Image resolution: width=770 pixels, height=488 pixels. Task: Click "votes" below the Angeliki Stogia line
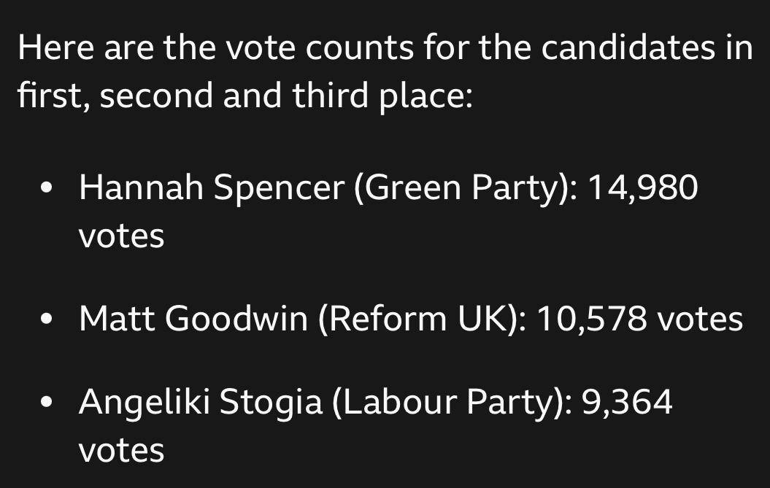[121, 449]
